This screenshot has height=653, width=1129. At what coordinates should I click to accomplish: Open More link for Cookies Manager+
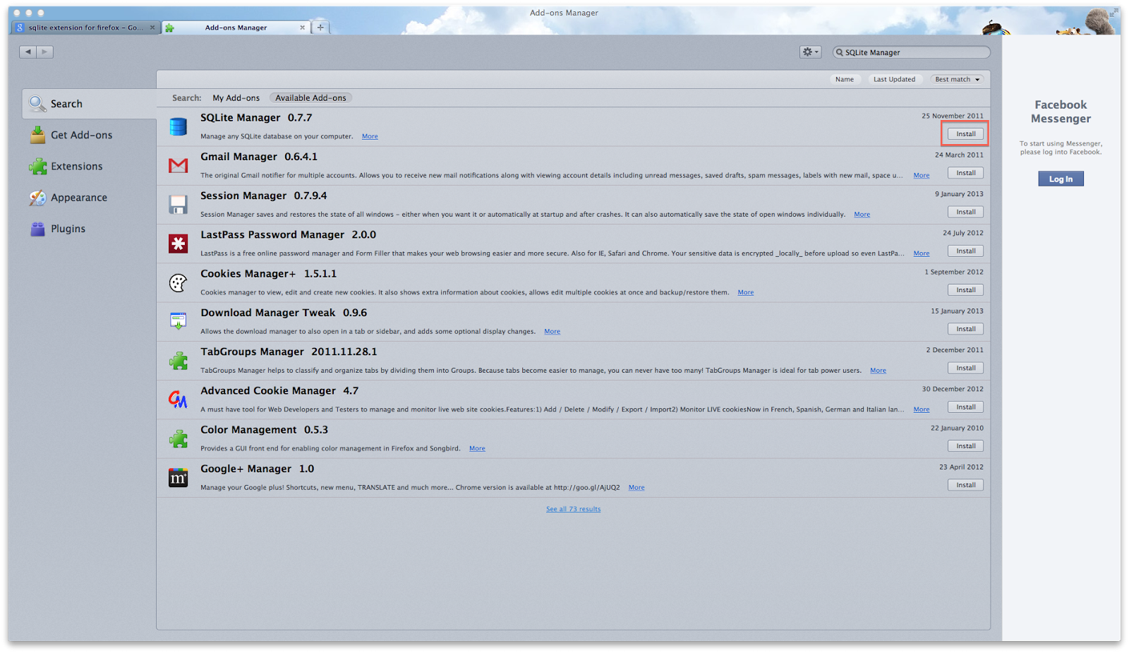click(x=746, y=292)
